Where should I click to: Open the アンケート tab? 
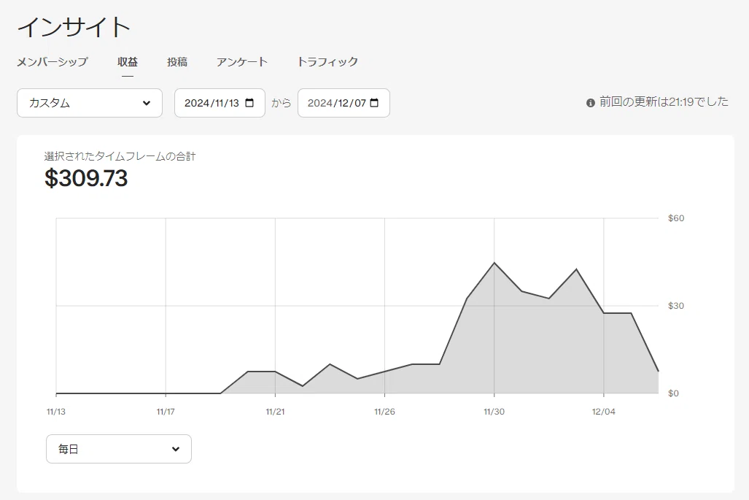[241, 61]
